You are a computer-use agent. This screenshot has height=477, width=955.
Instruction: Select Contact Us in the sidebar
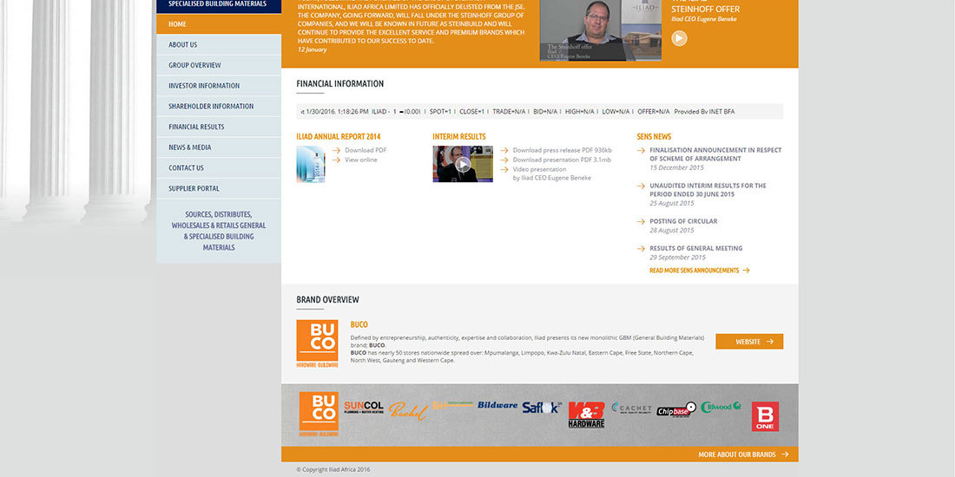pos(186,168)
